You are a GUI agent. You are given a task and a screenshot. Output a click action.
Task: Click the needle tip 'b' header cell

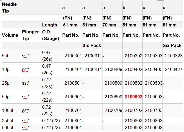[124, 8]
